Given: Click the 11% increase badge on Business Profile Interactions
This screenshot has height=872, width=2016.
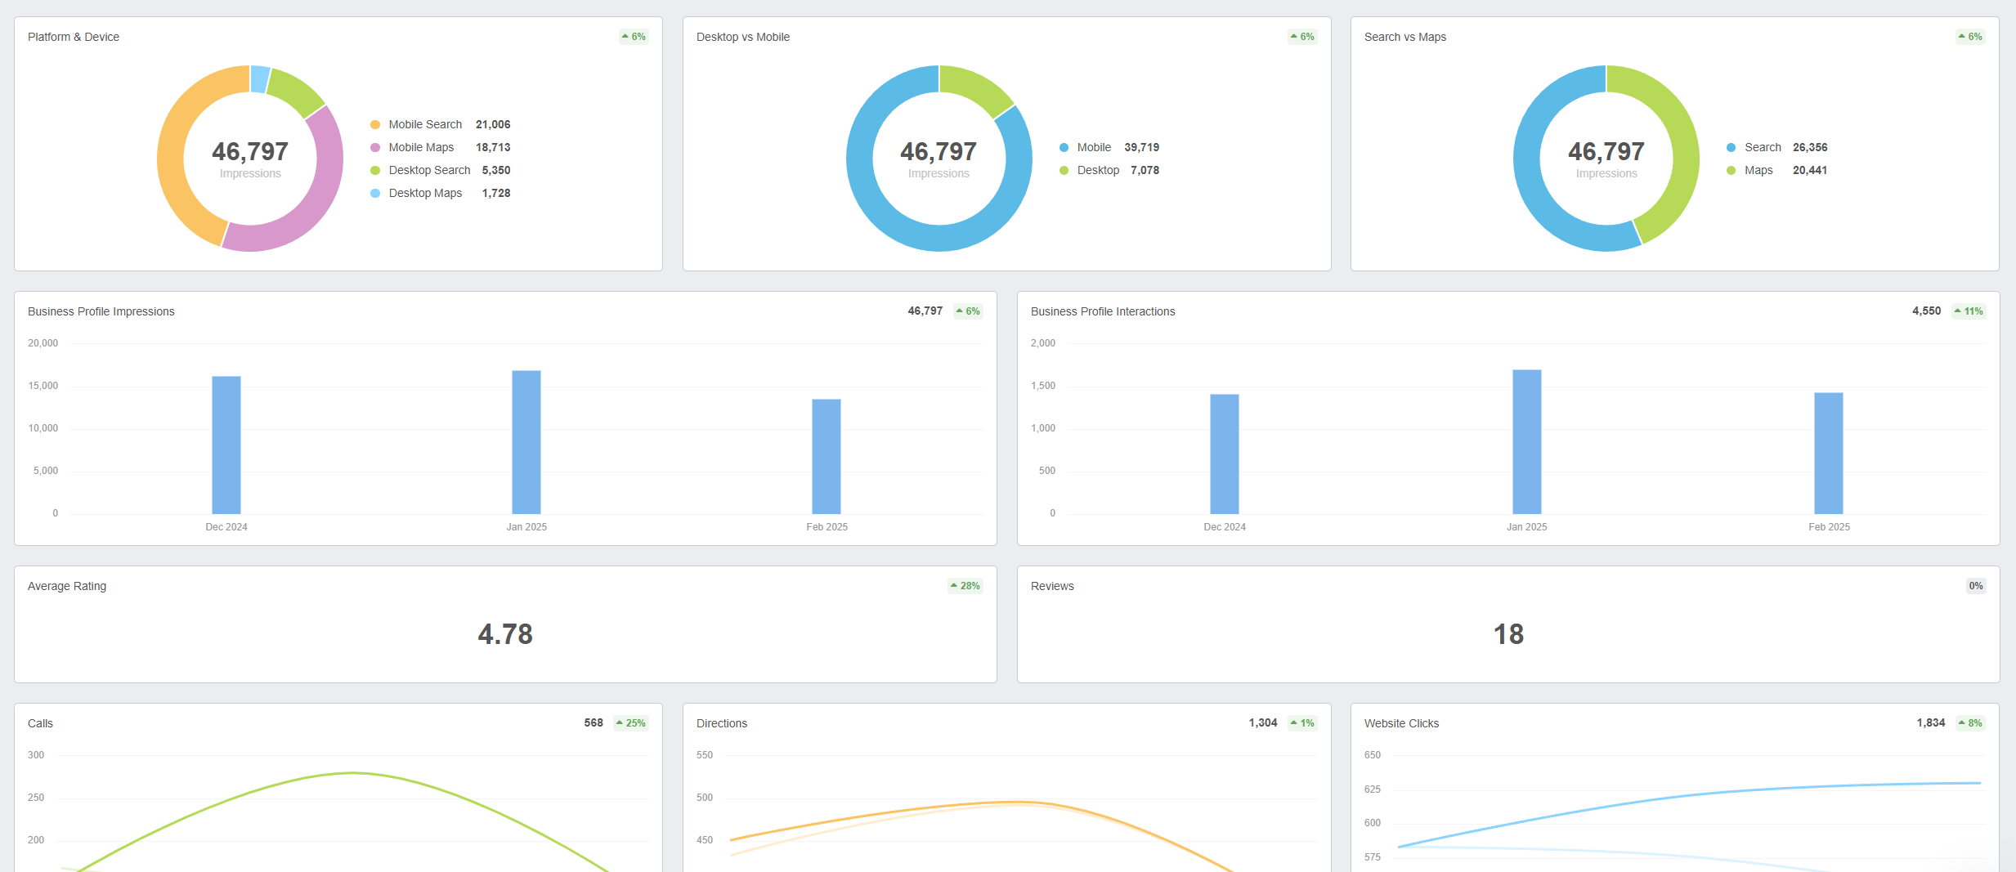Looking at the screenshot, I should click(x=1969, y=311).
